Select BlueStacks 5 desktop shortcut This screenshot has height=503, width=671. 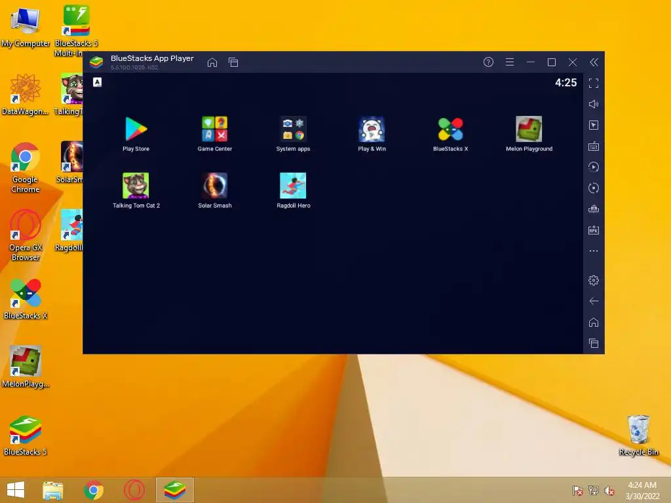(26, 435)
